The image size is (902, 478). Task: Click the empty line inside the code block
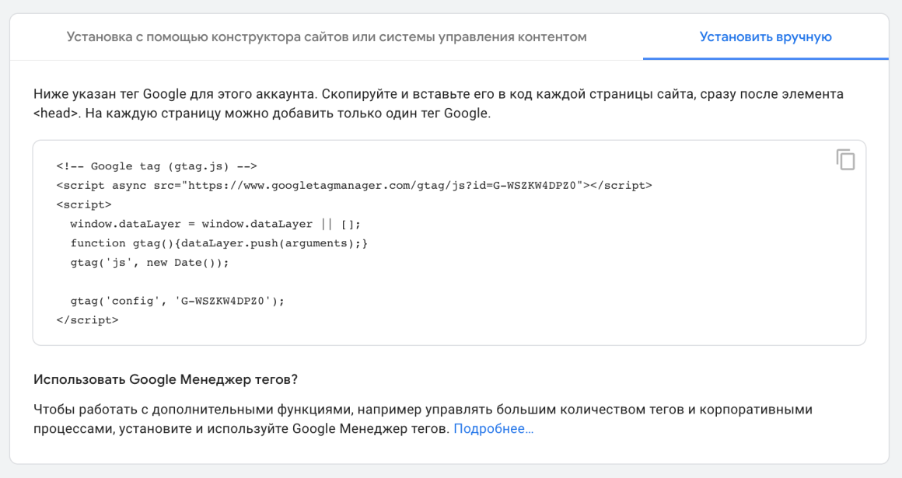click(x=233, y=281)
